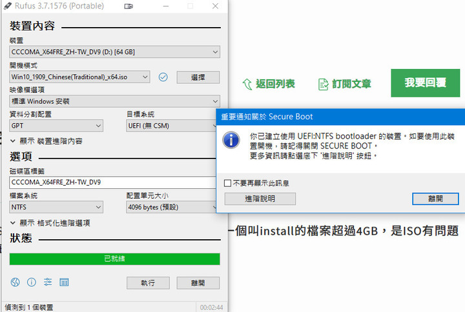Click the 訂閱文章 document icon
The image size is (465, 312).
coord(323,84)
